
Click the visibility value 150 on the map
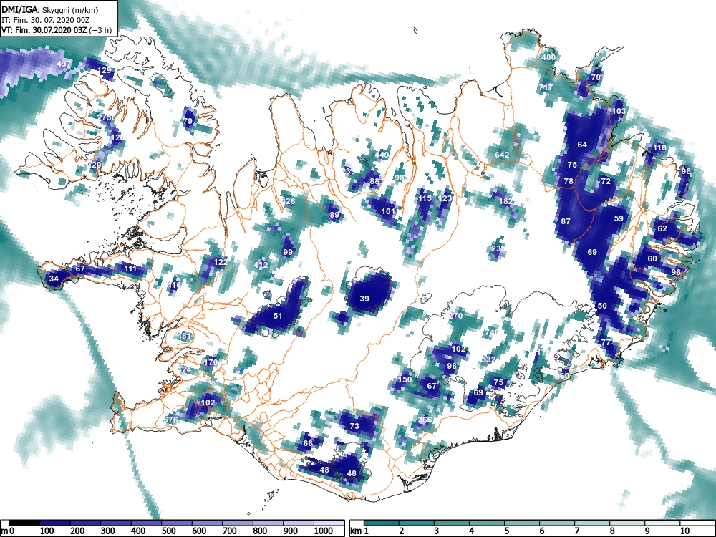(x=405, y=379)
